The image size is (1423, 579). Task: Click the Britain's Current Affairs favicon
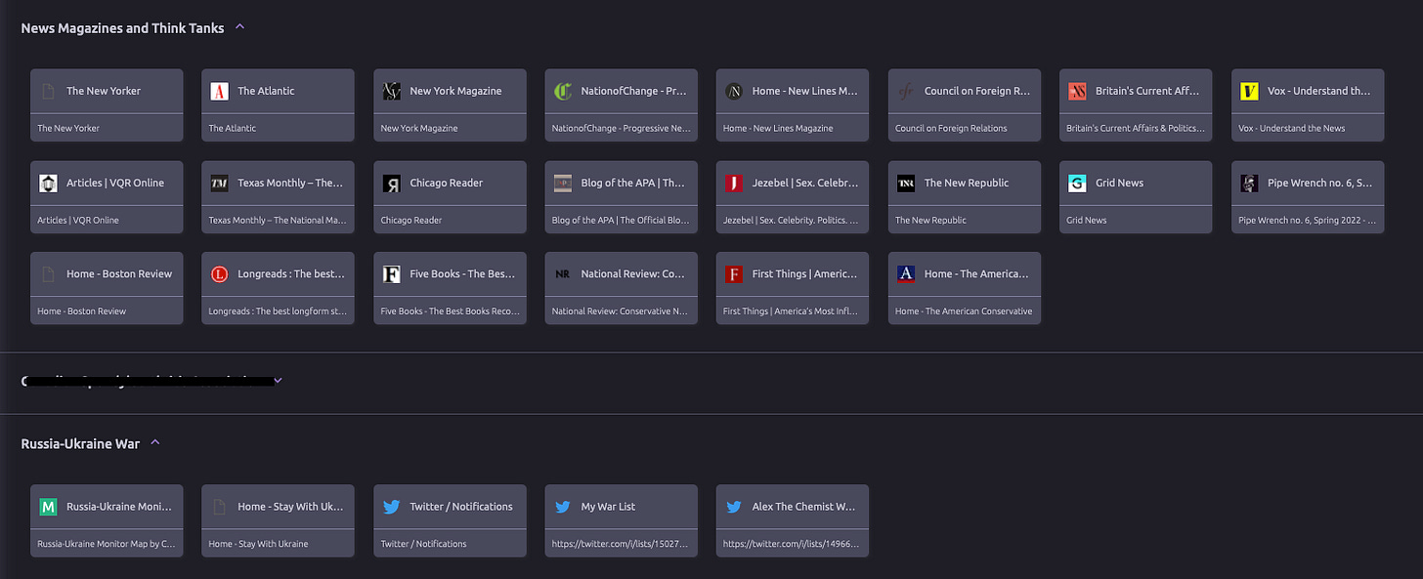tap(1077, 92)
